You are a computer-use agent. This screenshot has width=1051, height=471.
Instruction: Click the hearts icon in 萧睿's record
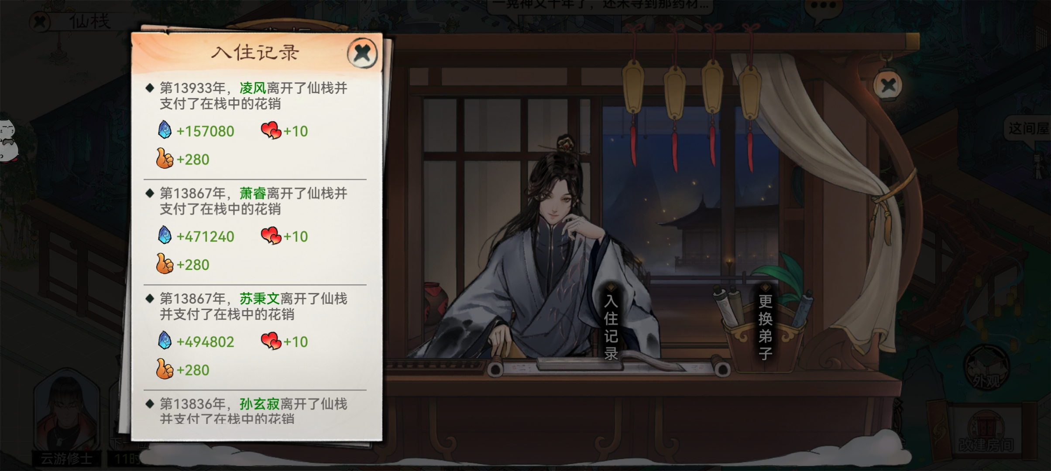[271, 236]
